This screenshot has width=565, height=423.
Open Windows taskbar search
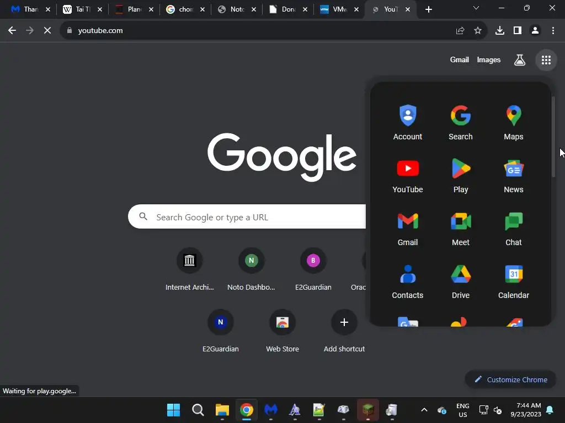point(198,410)
